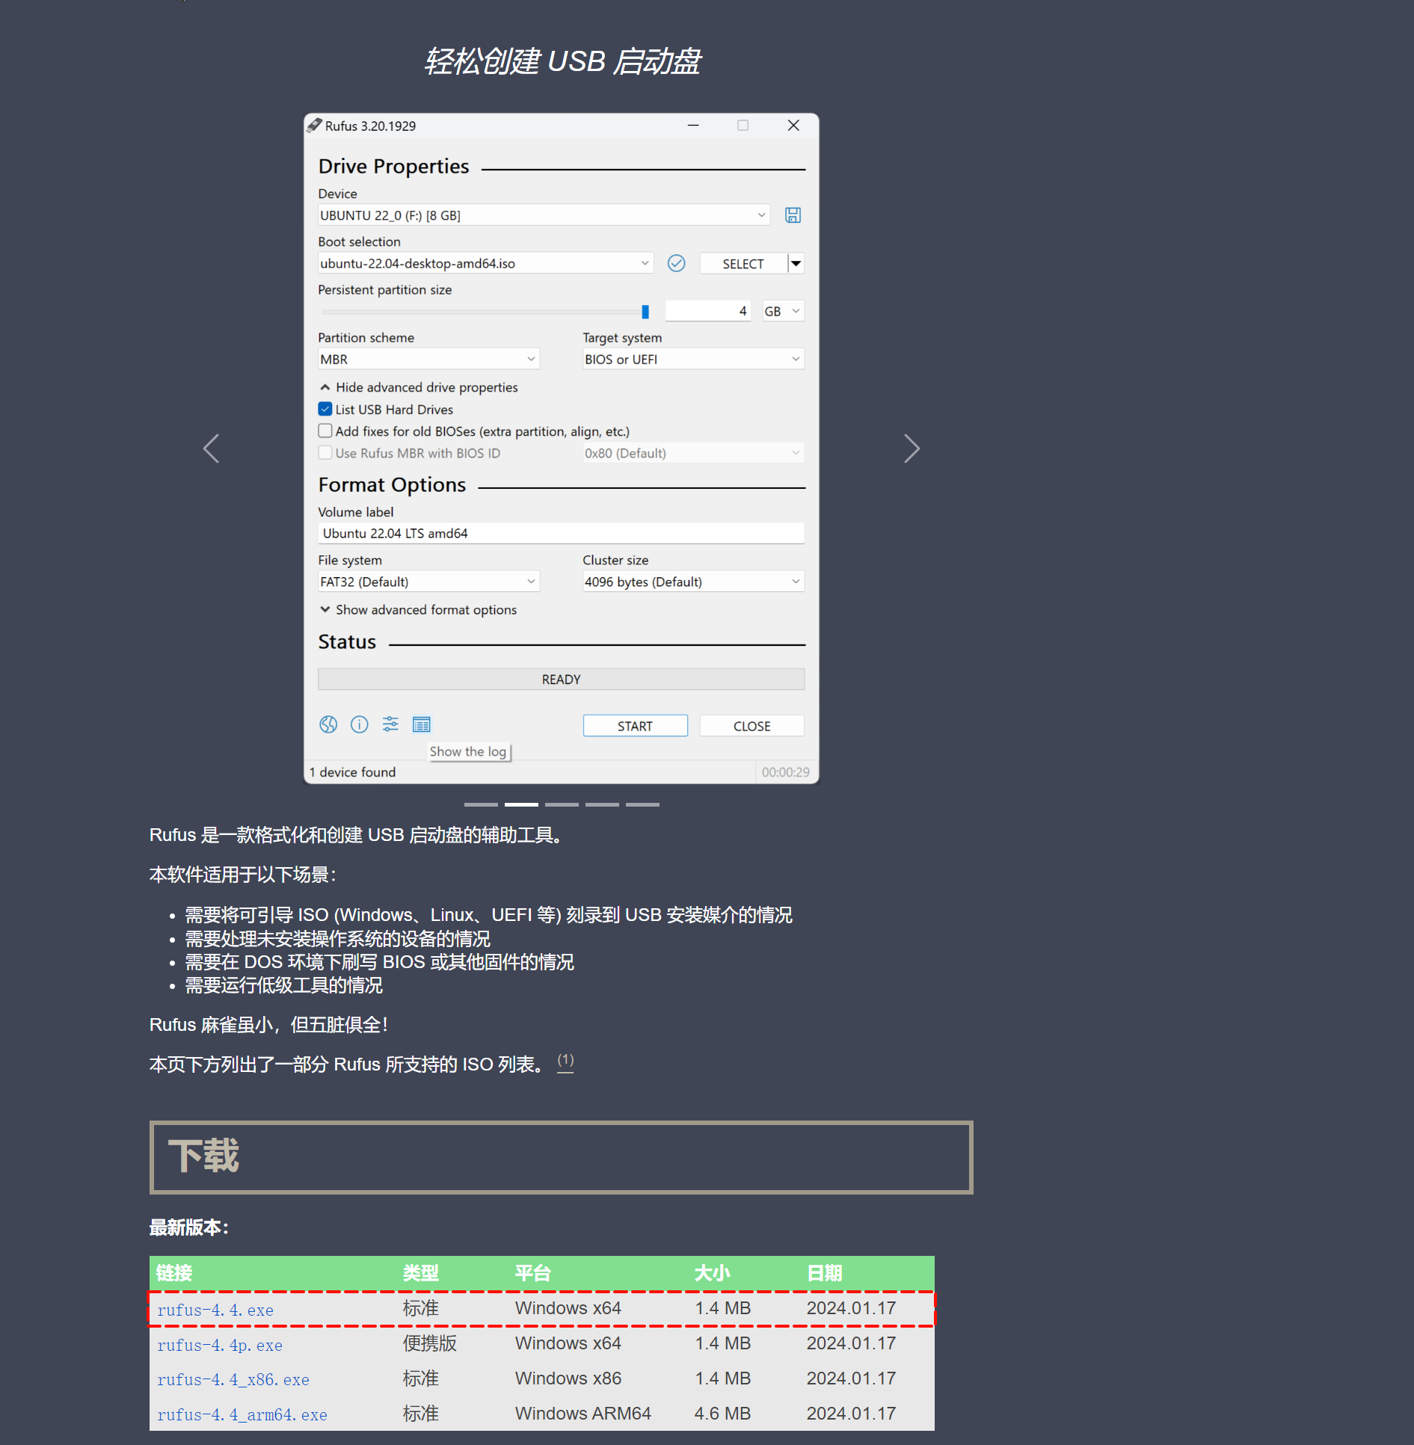Click the Rufus 3.20.1929 title text

(x=370, y=126)
